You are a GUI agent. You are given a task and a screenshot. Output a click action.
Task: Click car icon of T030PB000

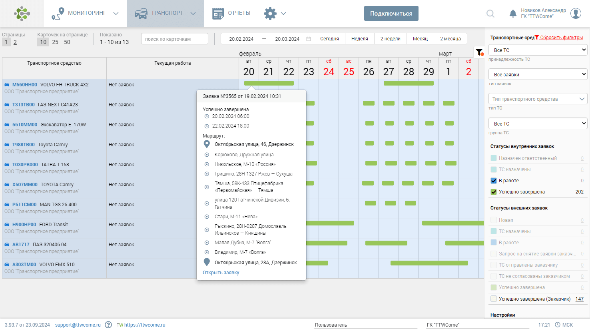pos(7,165)
